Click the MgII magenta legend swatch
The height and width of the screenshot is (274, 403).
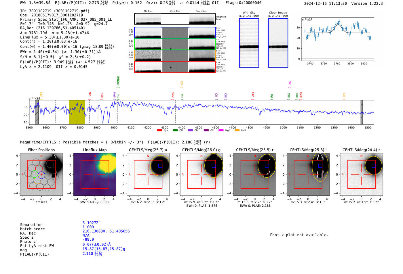(x=221, y=131)
